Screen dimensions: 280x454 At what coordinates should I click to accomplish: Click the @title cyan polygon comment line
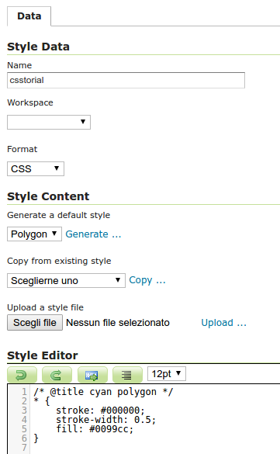(x=103, y=392)
